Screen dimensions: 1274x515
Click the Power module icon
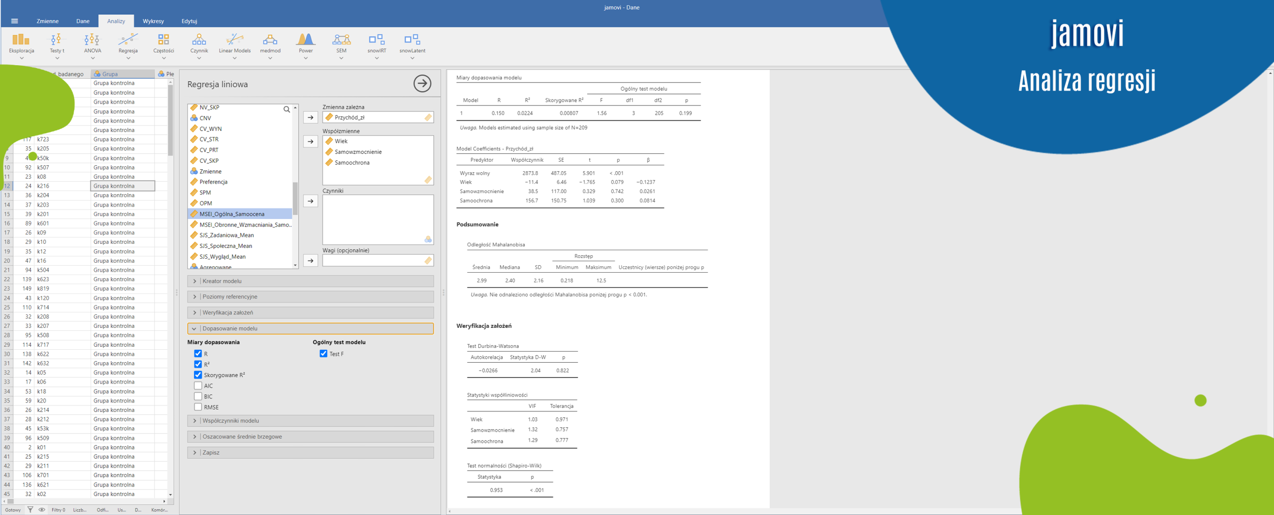(306, 44)
